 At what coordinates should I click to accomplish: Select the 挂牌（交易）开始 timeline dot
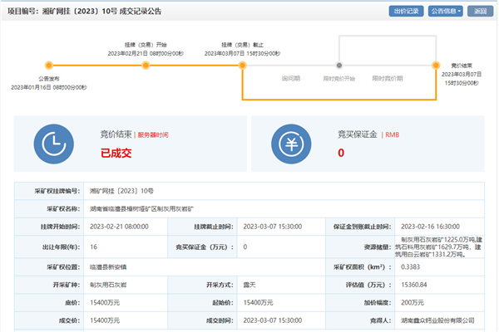coord(146,64)
